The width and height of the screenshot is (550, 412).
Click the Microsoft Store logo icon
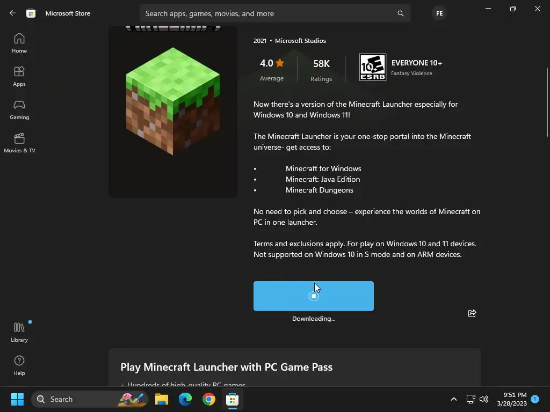(31, 13)
